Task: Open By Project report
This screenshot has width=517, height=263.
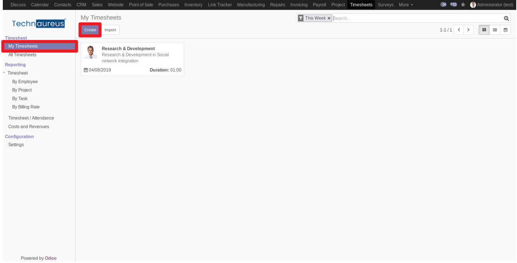Action: [x=22, y=90]
